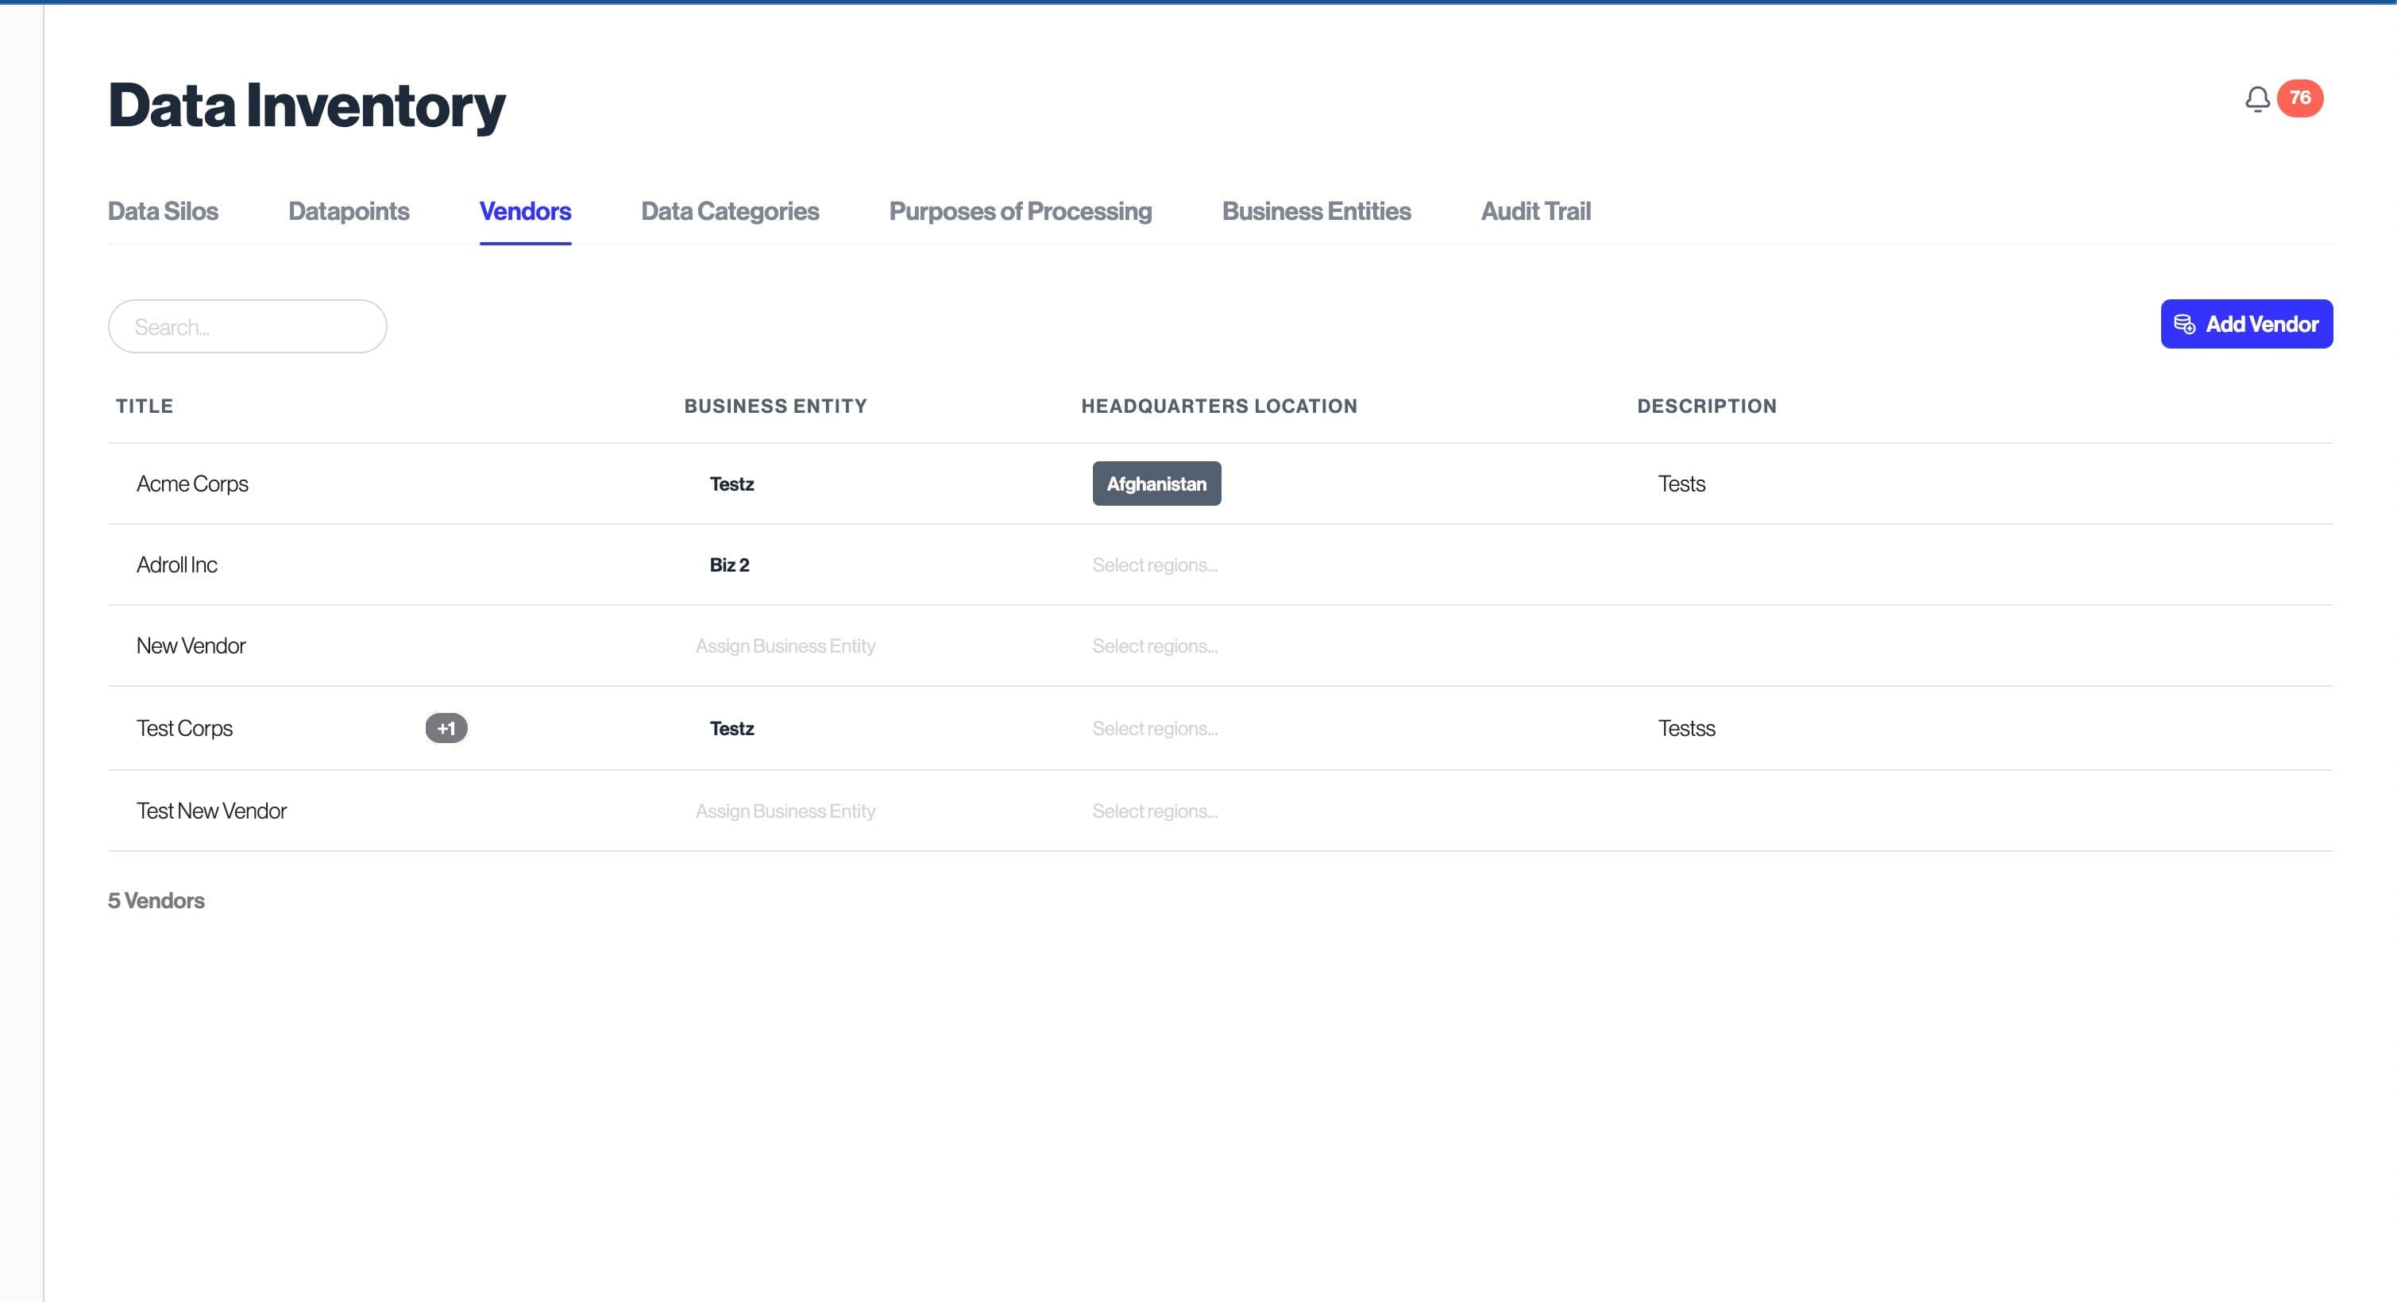The image size is (2397, 1302).
Task: Open the 76 notifications badge
Action: (2299, 98)
